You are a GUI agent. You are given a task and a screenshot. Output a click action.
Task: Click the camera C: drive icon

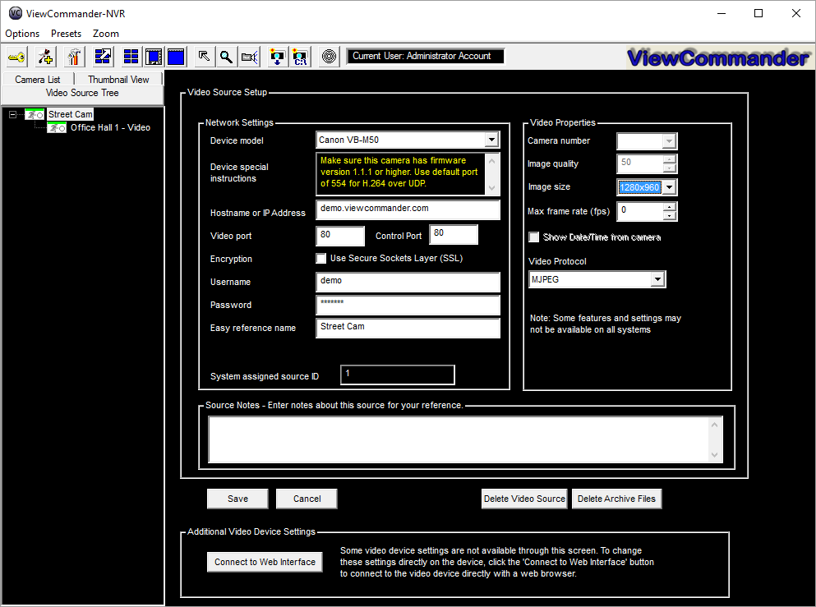[300, 57]
